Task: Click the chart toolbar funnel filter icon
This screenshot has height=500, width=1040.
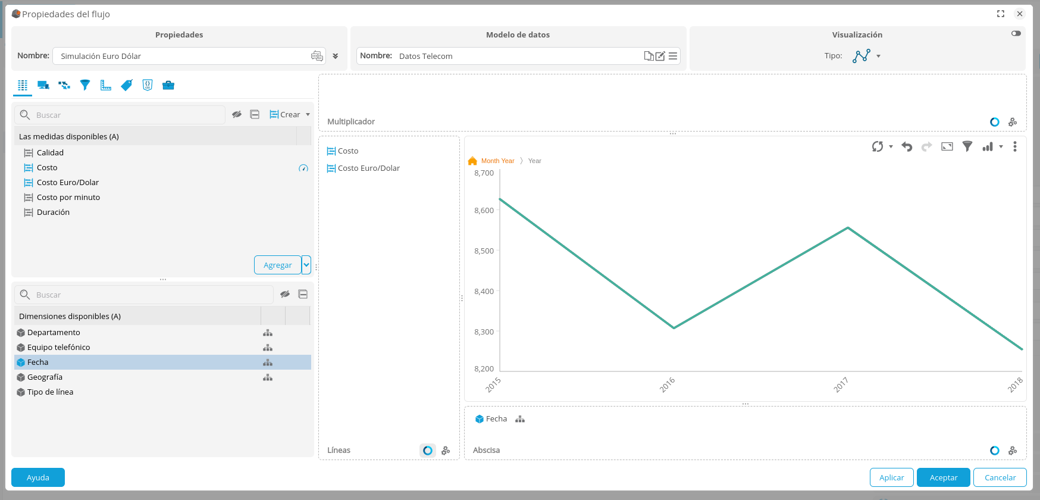Action: pyautogui.click(x=967, y=146)
